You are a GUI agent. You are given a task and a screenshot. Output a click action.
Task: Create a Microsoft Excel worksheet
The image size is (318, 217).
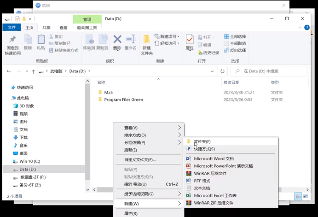231,195
